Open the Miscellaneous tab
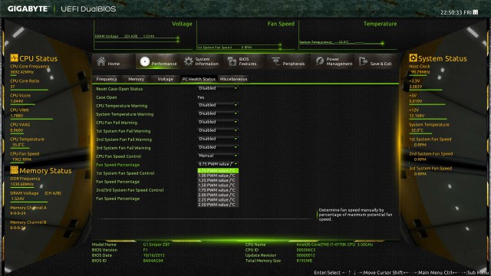Viewport: 491px width, 276px height. (x=233, y=79)
